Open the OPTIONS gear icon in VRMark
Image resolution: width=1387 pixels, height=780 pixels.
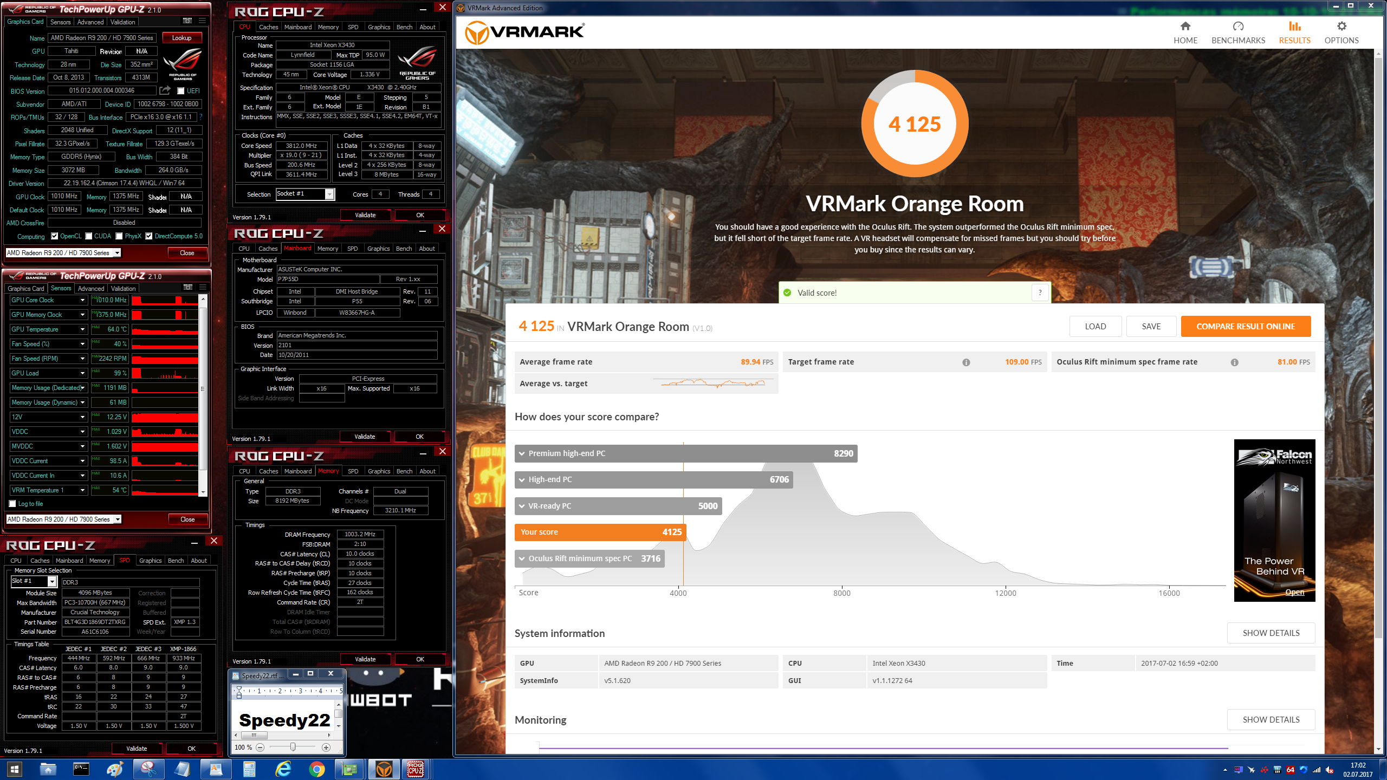point(1341,26)
